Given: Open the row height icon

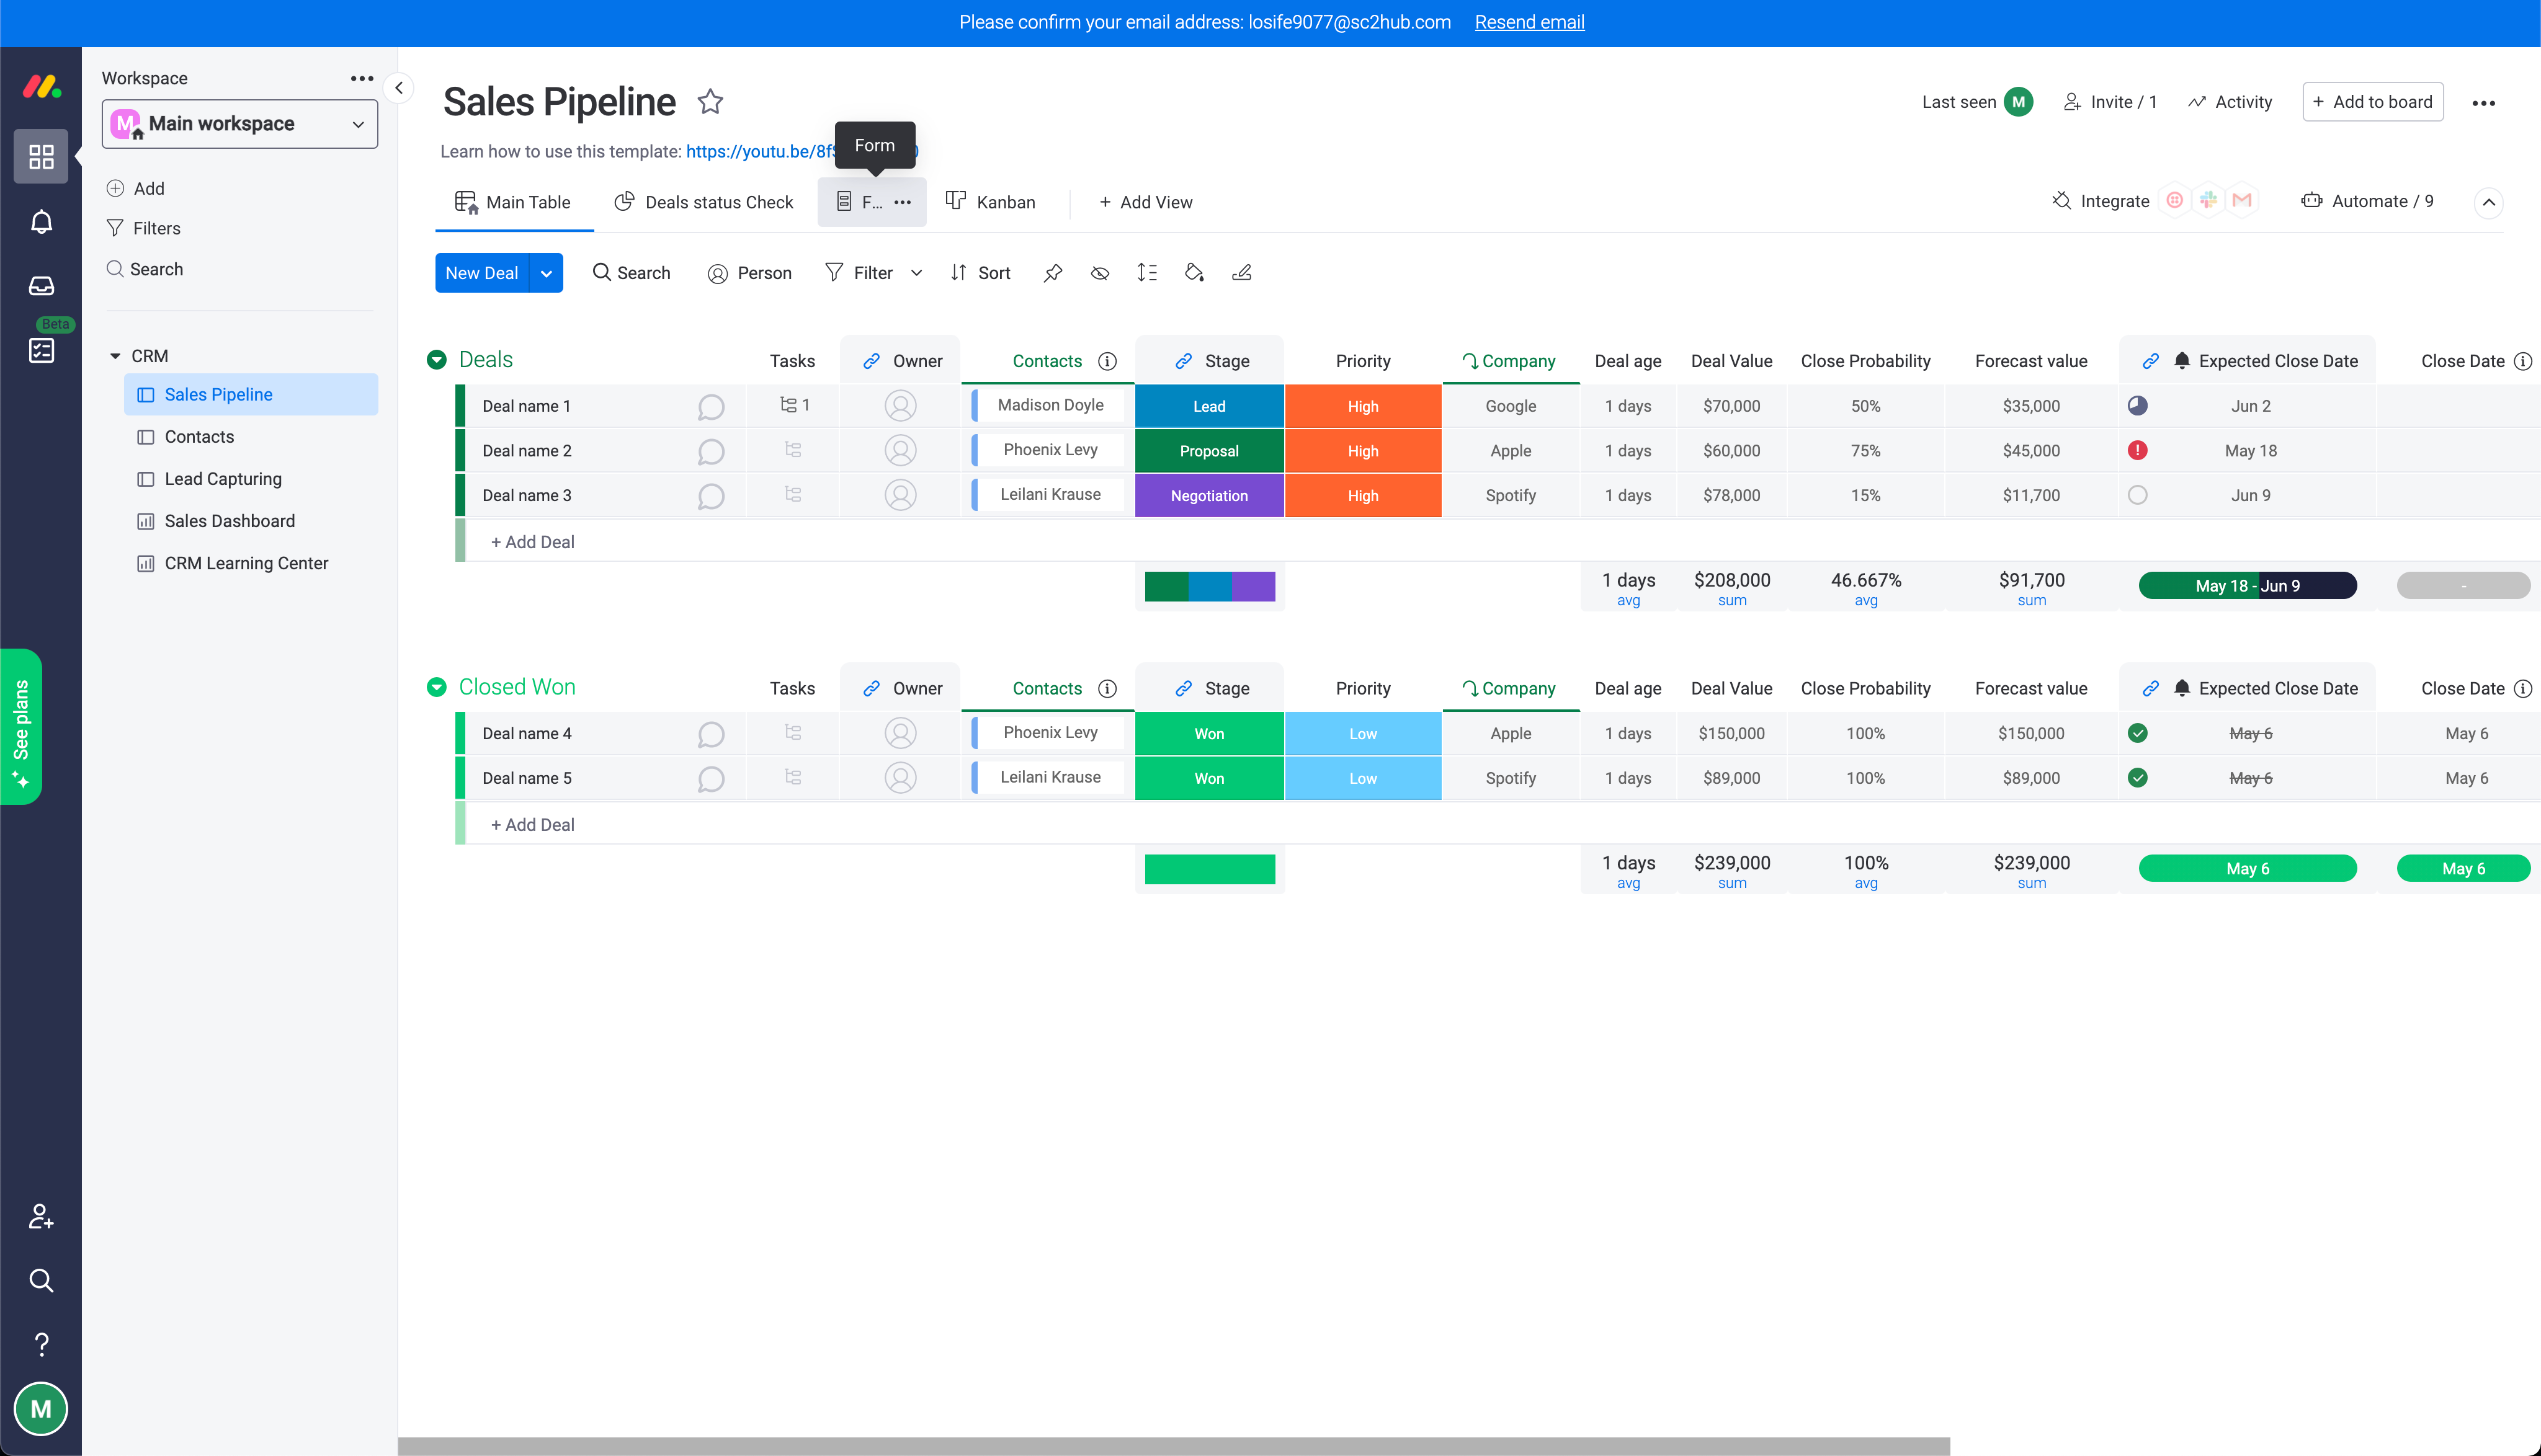Looking at the screenshot, I should point(1146,273).
